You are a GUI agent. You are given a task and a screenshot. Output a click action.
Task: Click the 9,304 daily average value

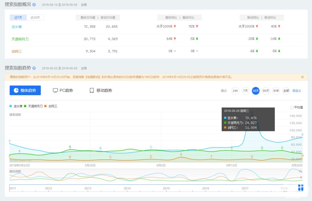(x=90, y=51)
